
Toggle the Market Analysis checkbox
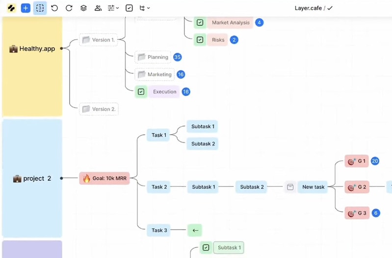[200, 23]
